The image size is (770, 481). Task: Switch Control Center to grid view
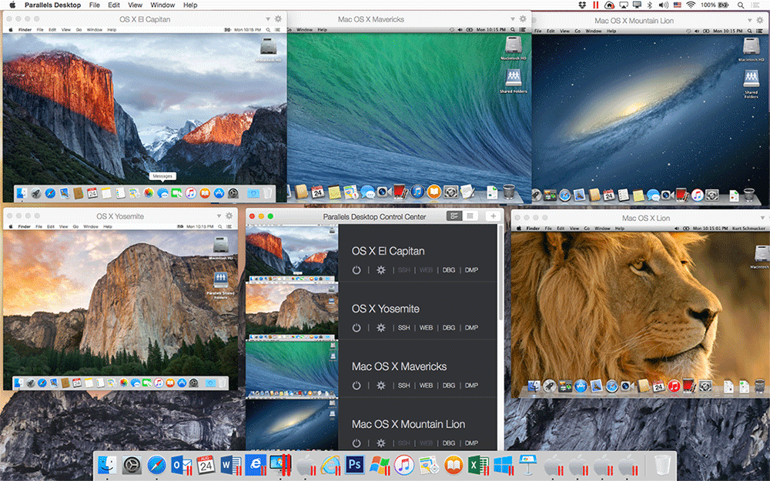(x=454, y=216)
